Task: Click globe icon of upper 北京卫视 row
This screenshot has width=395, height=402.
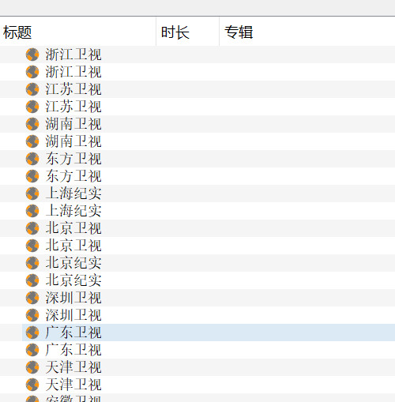Action: coord(32,228)
